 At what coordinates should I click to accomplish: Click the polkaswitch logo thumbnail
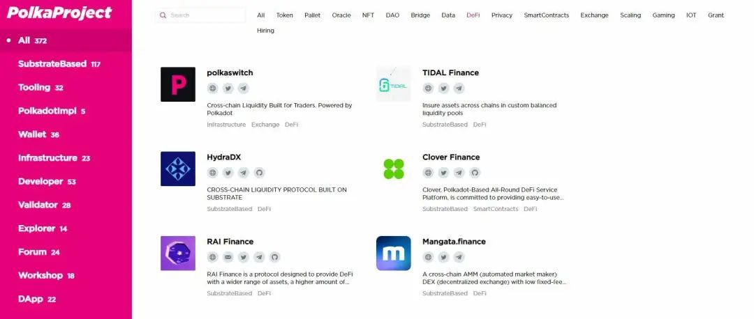pos(178,84)
